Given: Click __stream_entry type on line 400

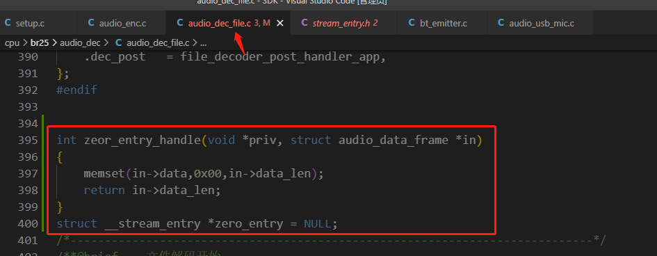Looking at the screenshot, I should (x=152, y=224).
